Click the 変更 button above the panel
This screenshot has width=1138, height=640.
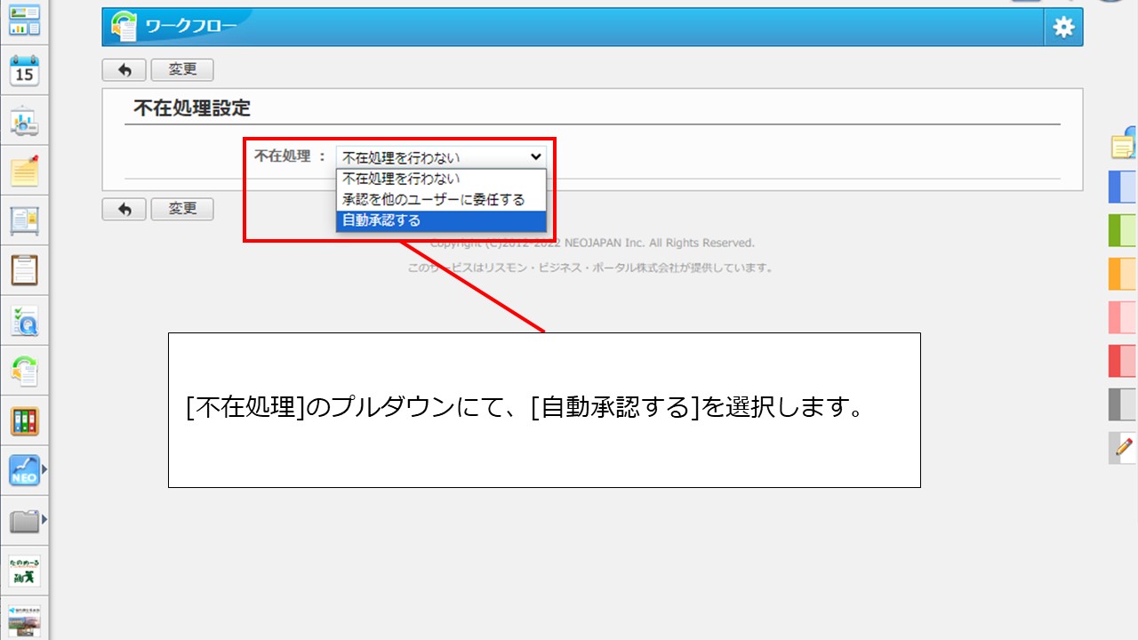[x=182, y=70]
